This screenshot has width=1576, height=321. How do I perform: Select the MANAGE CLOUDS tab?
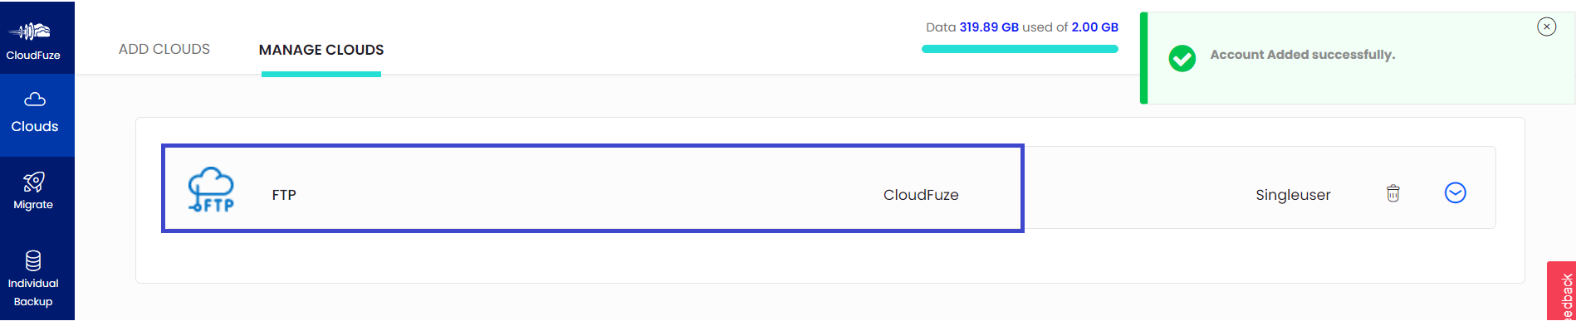(x=321, y=50)
